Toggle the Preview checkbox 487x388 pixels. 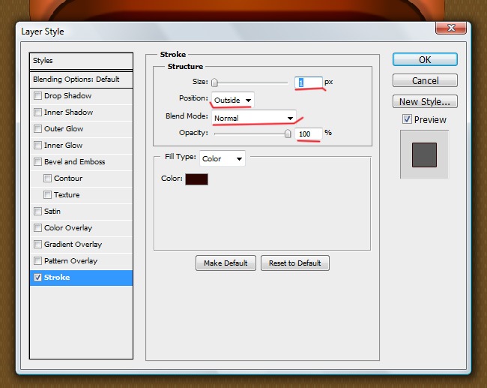tap(407, 119)
